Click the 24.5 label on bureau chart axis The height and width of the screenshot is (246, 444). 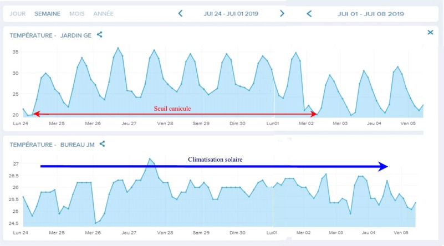click(13, 223)
